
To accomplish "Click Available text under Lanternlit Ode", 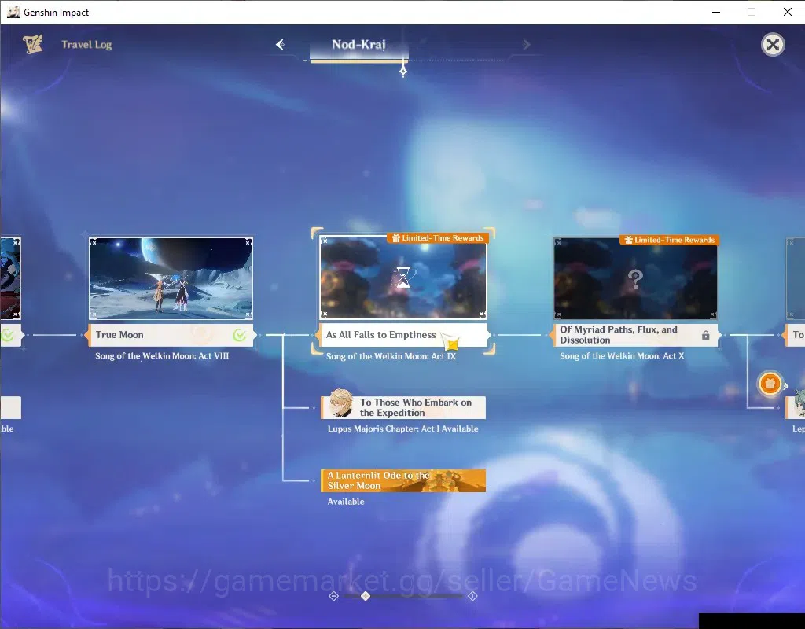I will pyautogui.click(x=346, y=502).
